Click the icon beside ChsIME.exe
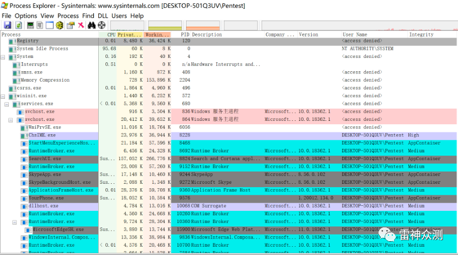458x255 pixels. pyautogui.click(x=24, y=136)
